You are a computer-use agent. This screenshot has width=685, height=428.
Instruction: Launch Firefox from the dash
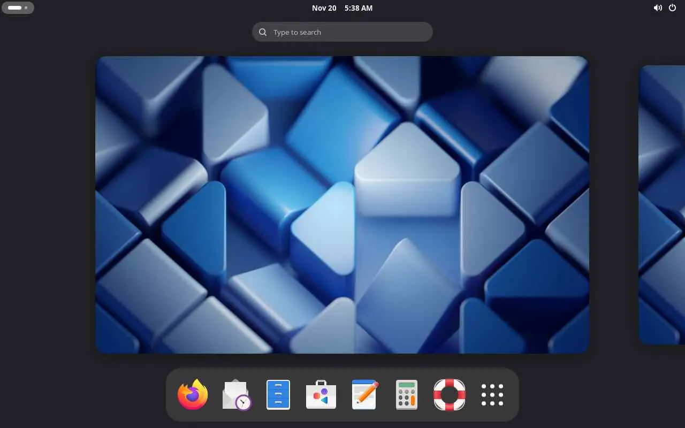point(193,395)
